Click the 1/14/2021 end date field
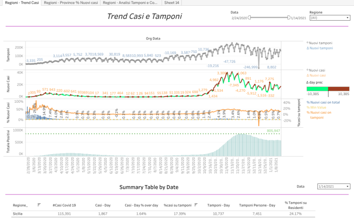Viewport: 354px width, 218px height. coord(298,18)
